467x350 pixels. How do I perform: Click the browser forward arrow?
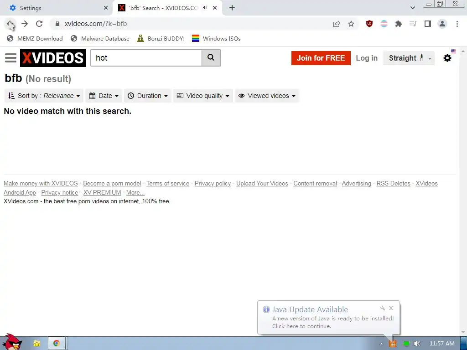pos(25,24)
